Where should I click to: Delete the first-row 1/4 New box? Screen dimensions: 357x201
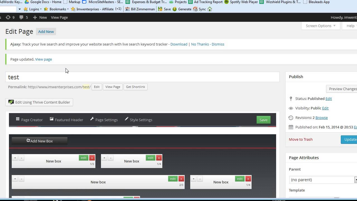(x=159, y=158)
